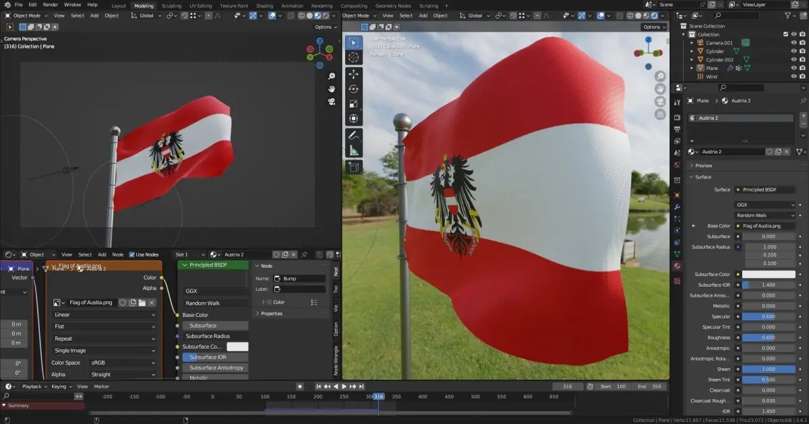Click zoom magnifier icon in right viewport
This screenshot has width=809, height=424.
(661, 77)
